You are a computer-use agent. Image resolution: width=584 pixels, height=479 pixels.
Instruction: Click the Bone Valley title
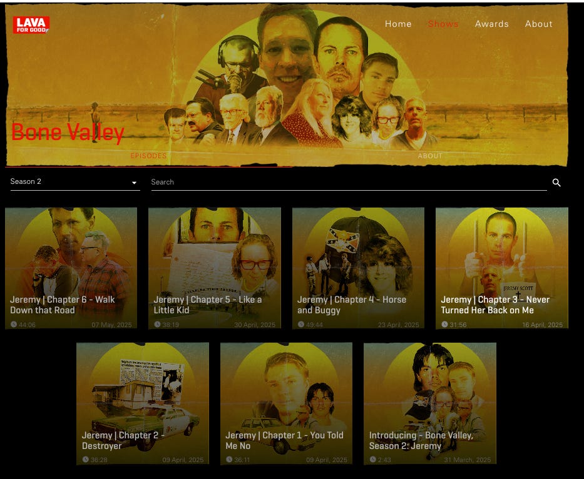68,132
